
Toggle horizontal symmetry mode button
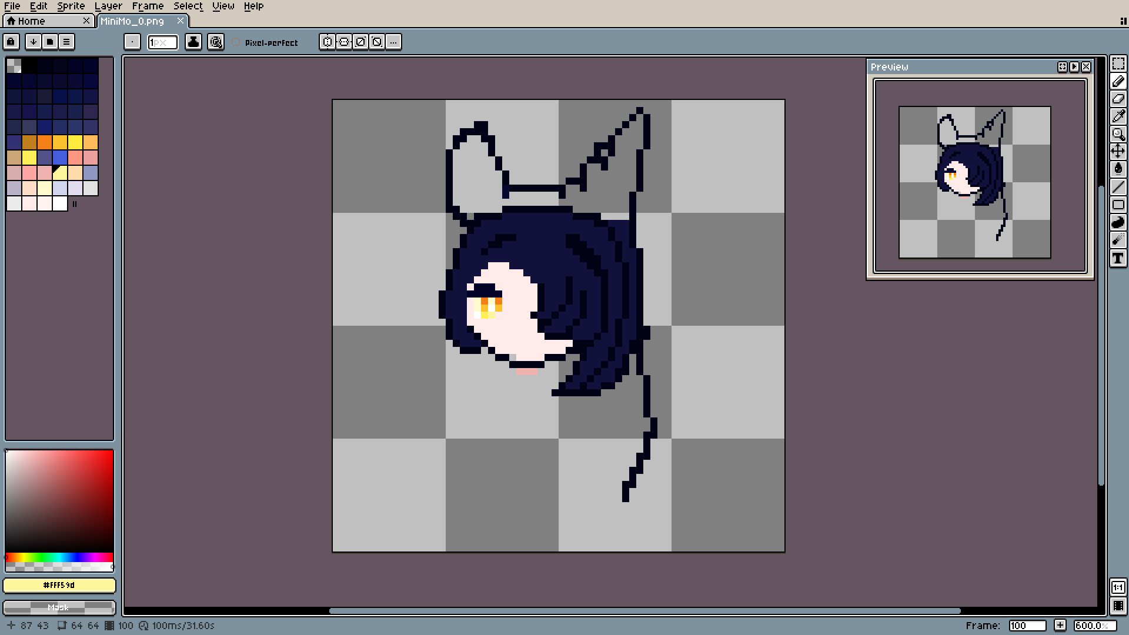coord(328,42)
